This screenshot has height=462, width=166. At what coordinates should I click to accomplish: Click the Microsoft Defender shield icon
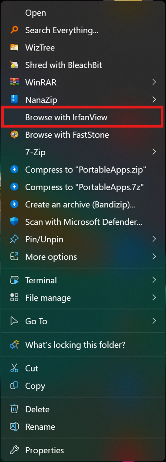pos(14,222)
